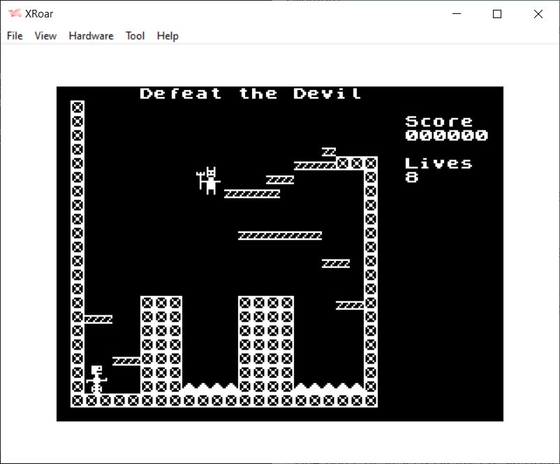560x464 pixels.
Task: Click the spikes between the two block pillars
Action: coord(210,386)
